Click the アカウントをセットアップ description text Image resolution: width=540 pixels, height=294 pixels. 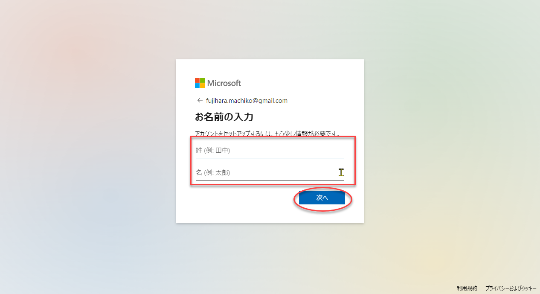pyautogui.click(x=267, y=134)
